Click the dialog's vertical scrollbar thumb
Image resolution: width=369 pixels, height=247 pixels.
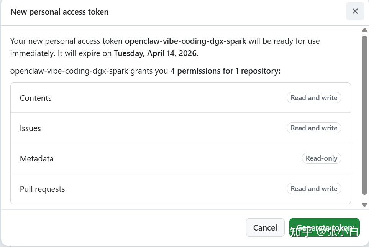[364, 115]
